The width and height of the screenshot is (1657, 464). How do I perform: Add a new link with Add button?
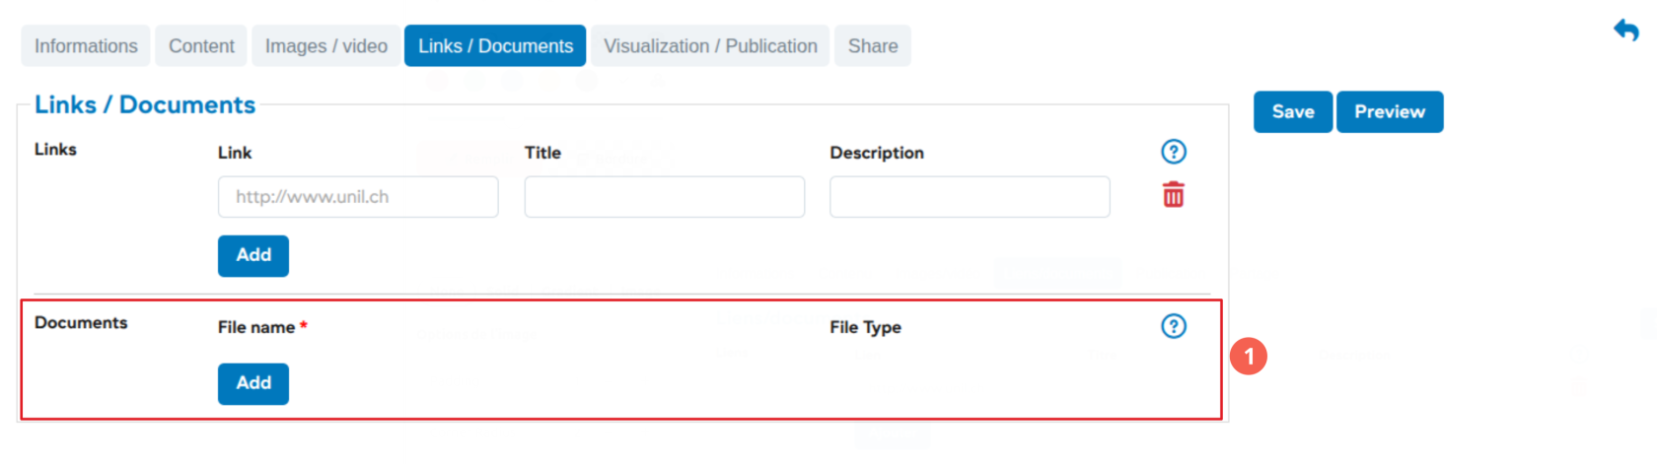[253, 255]
